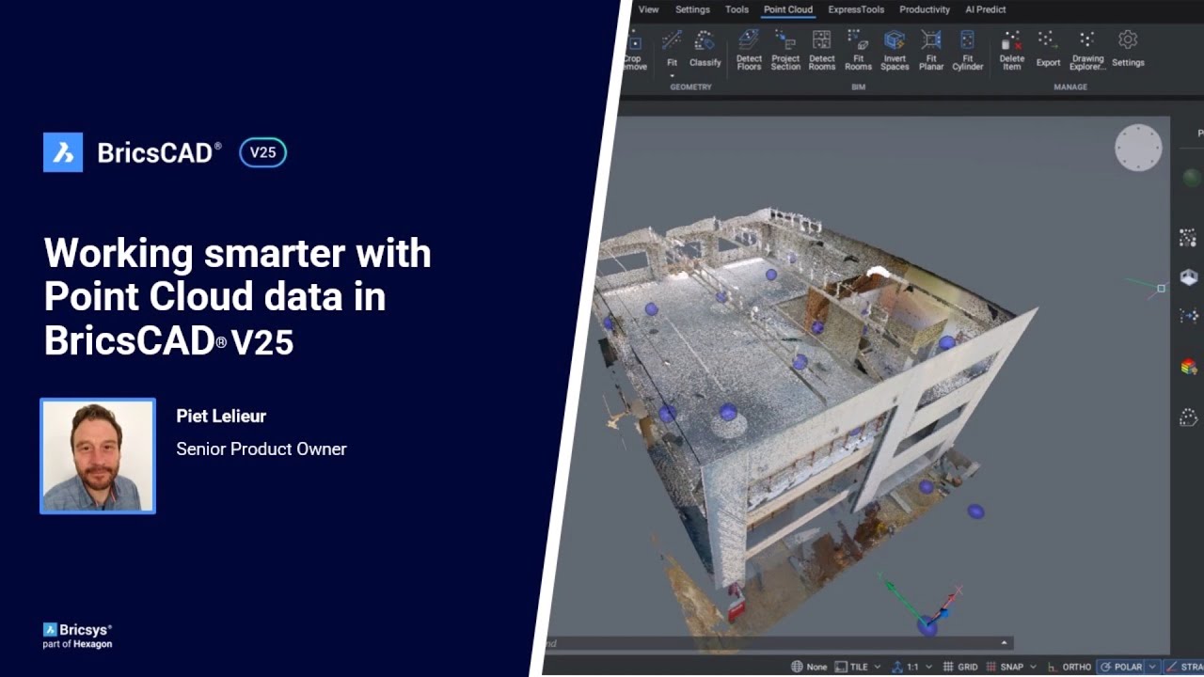This screenshot has width=1204, height=677.
Task: Click the scattered dots panel icon
Action: coord(1188,238)
